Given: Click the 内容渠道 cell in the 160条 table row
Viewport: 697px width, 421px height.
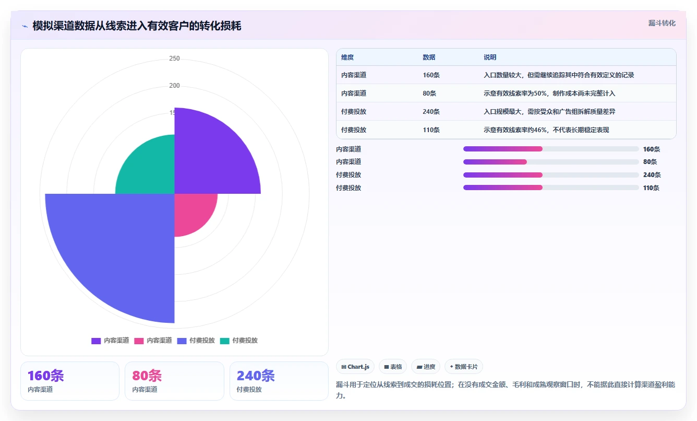Looking at the screenshot, I should pyautogui.click(x=354, y=75).
